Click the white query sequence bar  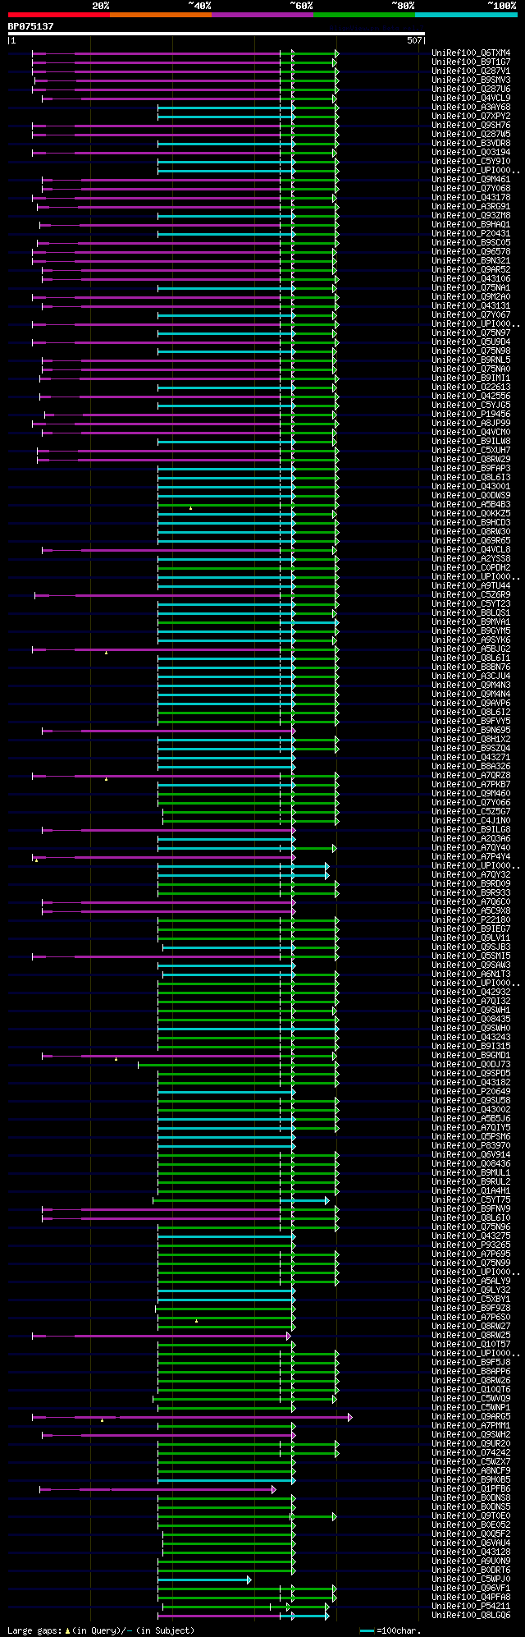tap(216, 34)
